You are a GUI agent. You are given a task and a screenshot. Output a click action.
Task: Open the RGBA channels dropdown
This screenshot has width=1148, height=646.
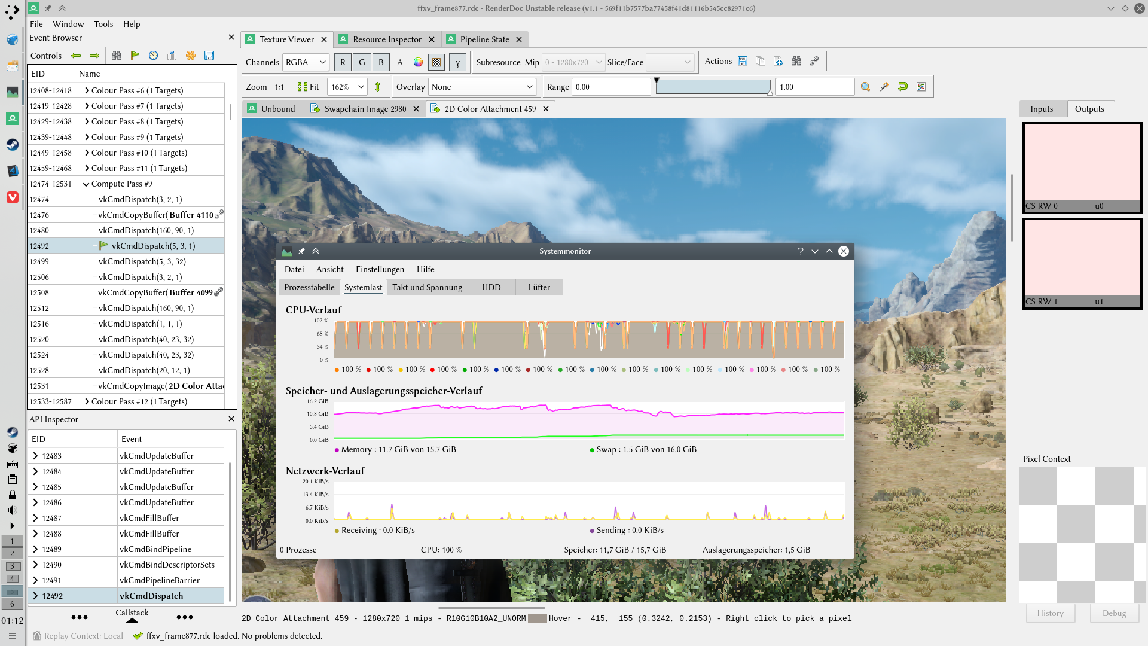tap(306, 62)
